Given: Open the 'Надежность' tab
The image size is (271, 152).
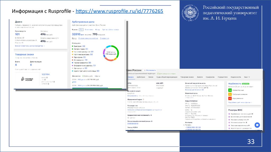Looking at the screenshot, I should click(236, 77).
